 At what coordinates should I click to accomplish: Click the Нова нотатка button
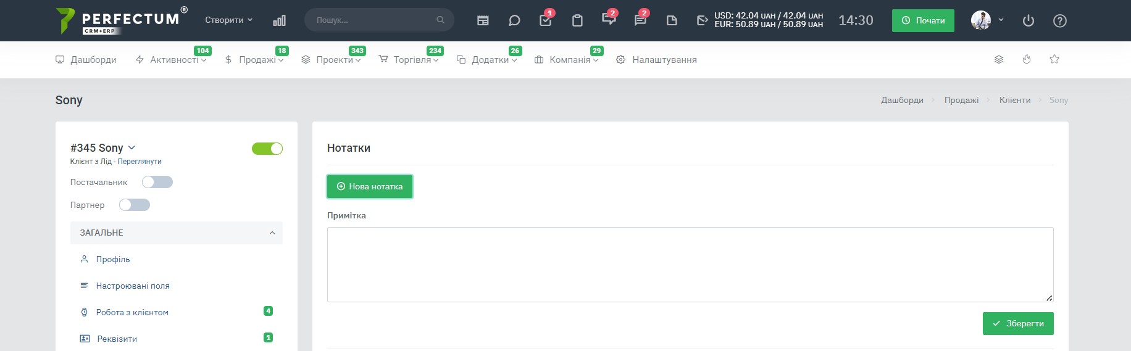coord(370,186)
